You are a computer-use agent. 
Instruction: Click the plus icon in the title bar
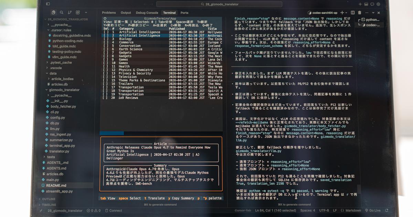click(360, 4)
